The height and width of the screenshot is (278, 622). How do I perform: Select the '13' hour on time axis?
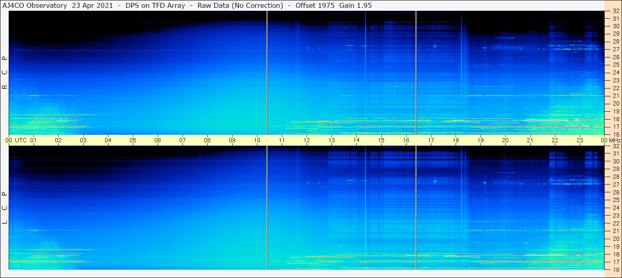[331, 140]
